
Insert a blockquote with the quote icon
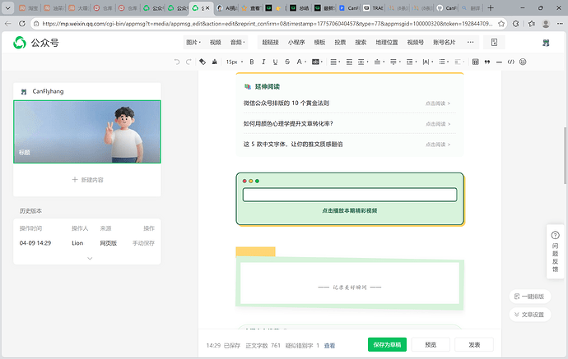coord(487,62)
